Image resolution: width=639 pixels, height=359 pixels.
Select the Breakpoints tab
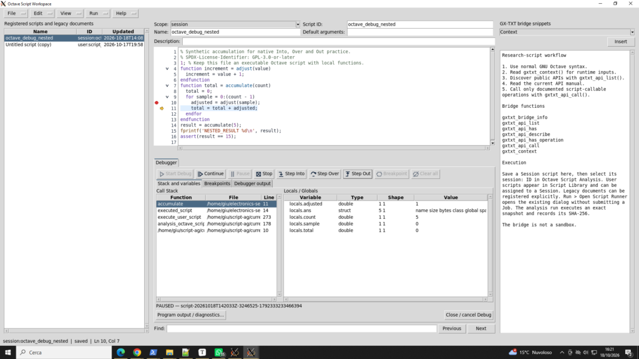[x=217, y=184]
